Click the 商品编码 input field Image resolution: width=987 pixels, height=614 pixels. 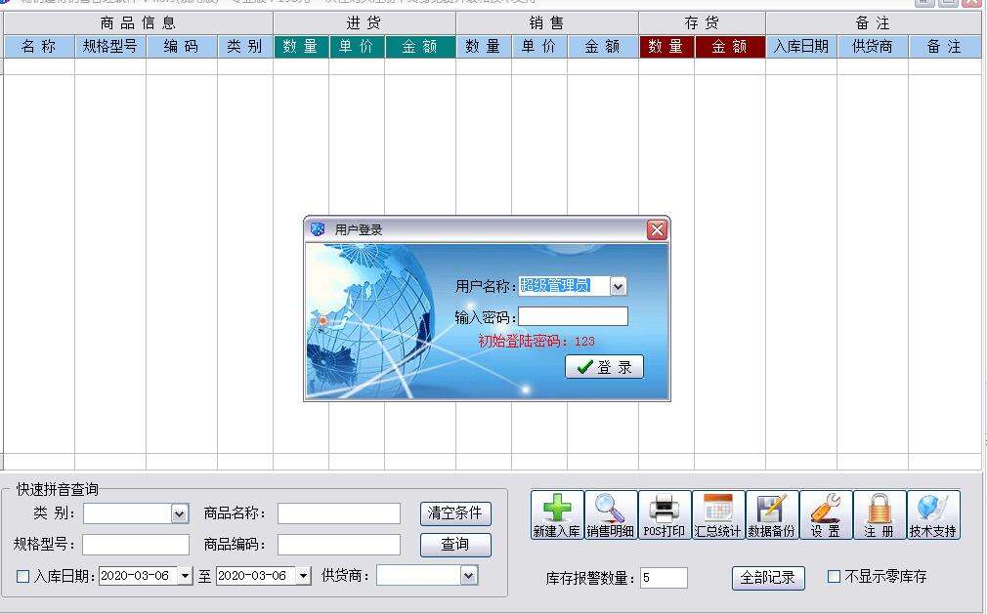(339, 545)
